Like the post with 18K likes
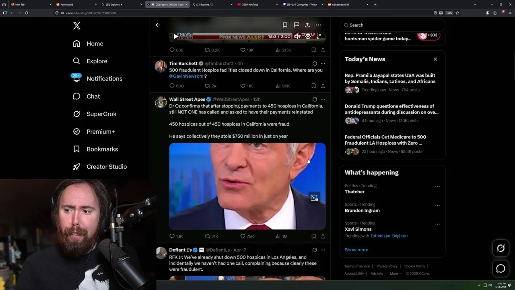The image size is (515, 290). tap(247, 50)
